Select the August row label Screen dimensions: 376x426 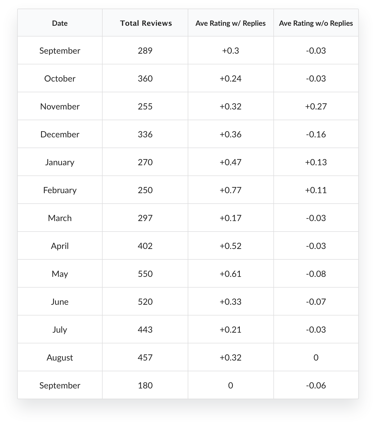pyautogui.click(x=60, y=358)
